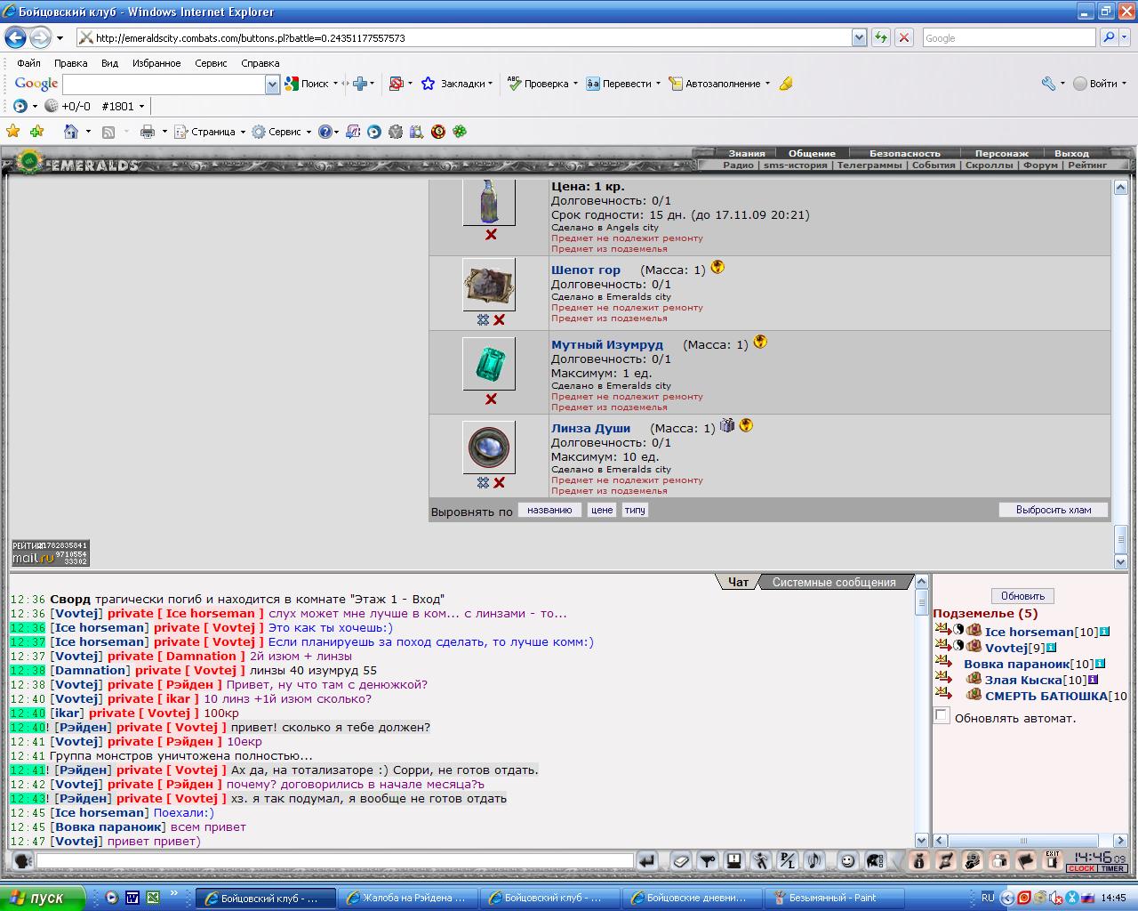Click the yellow emblem after Мутный Изумруд mass
Viewport: 1138px width, 911px height.
pos(760,342)
